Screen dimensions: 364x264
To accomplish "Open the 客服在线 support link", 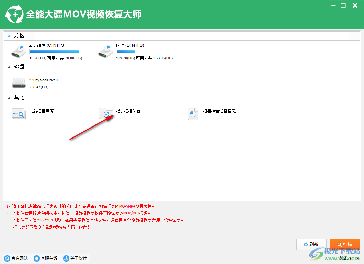I will pyautogui.click(x=49, y=258).
